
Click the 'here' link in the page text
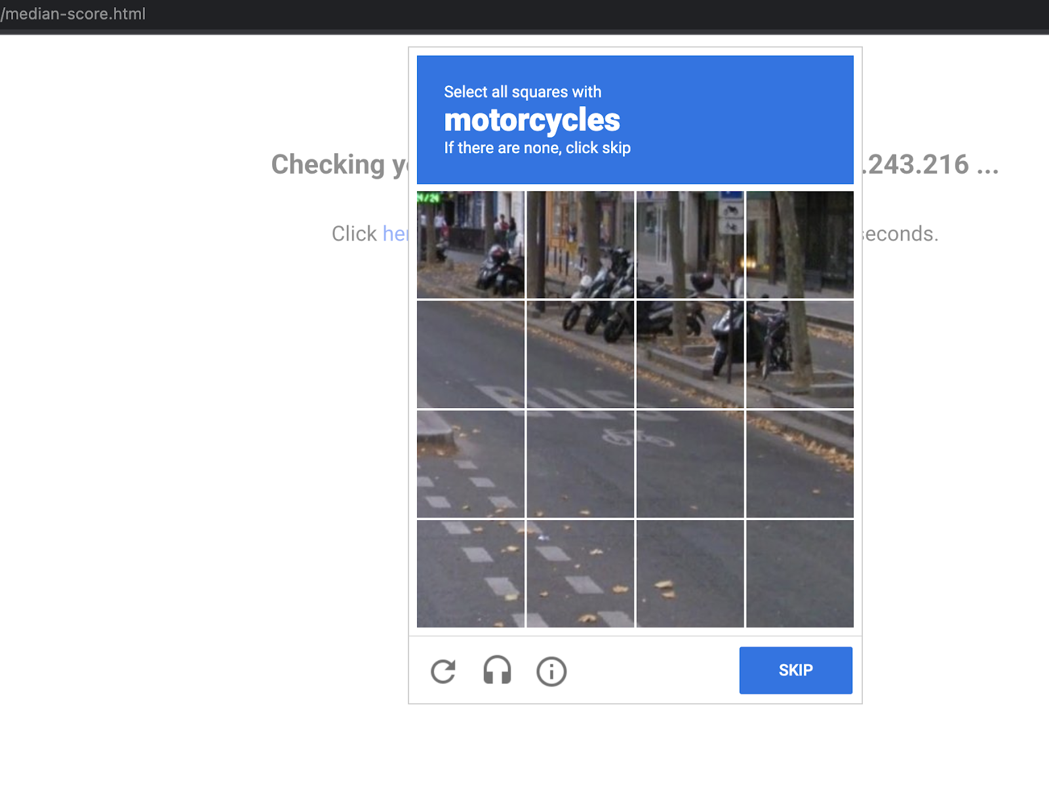pos(398,234)
